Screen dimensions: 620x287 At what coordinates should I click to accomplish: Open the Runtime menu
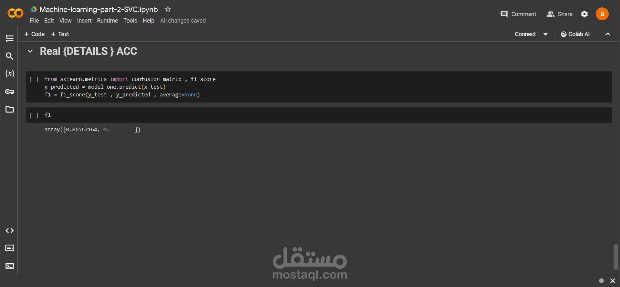click(107, 21)
